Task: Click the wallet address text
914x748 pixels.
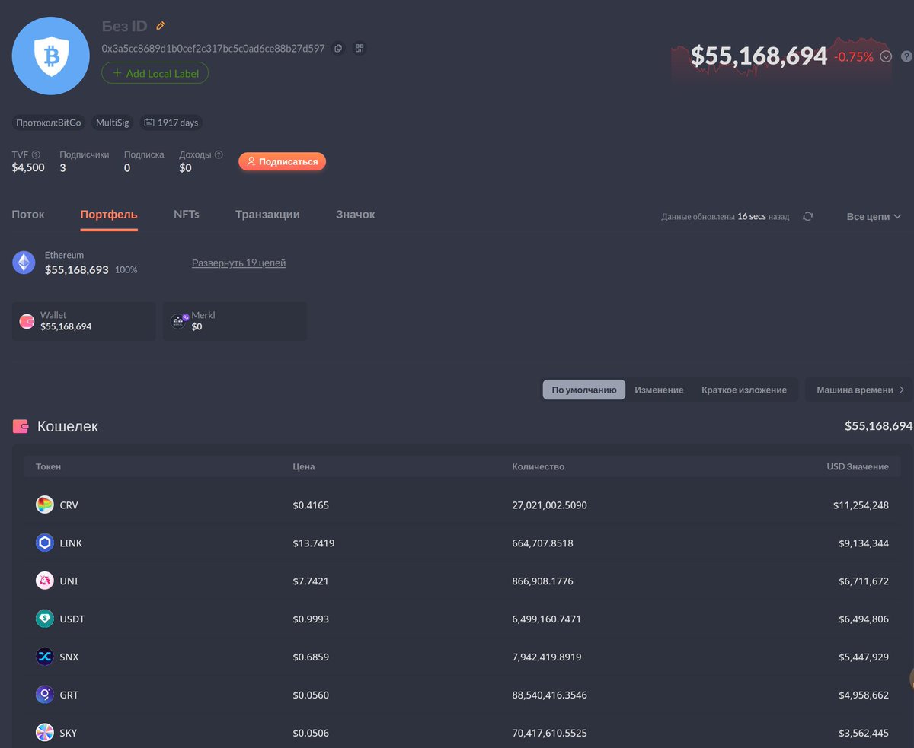Action: click(x=213, y=49)
